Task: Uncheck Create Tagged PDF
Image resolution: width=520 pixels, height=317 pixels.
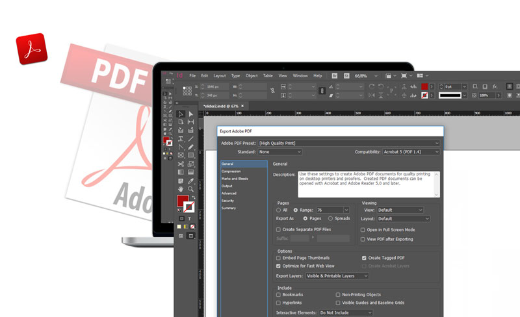Action: point(364,258)
